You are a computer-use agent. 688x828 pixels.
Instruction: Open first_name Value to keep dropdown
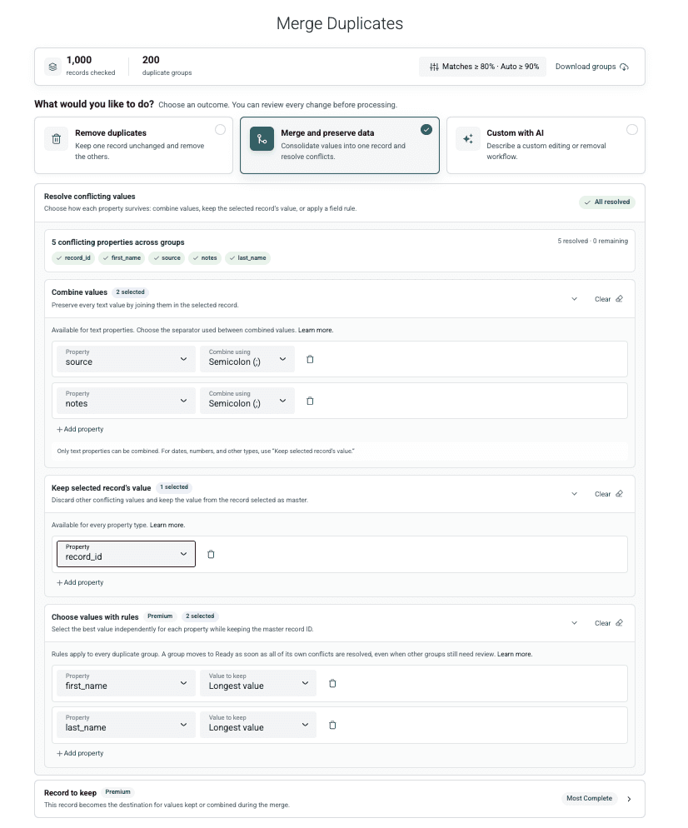click(258, 683)
